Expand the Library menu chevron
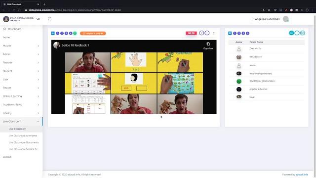This screenshot has height=178, width=316. click(x=38, y=113)
